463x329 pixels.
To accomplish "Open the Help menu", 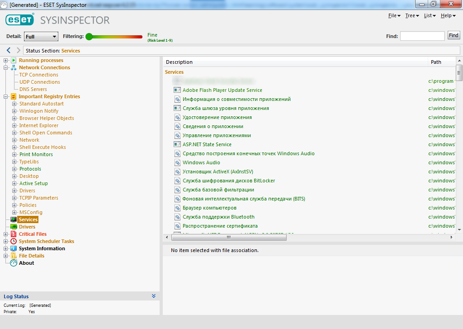I will (448, 15).
